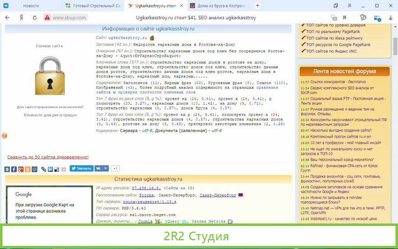
Task: Open ТОП ресурсов по Google PageRank
Action: click(338, 45)
